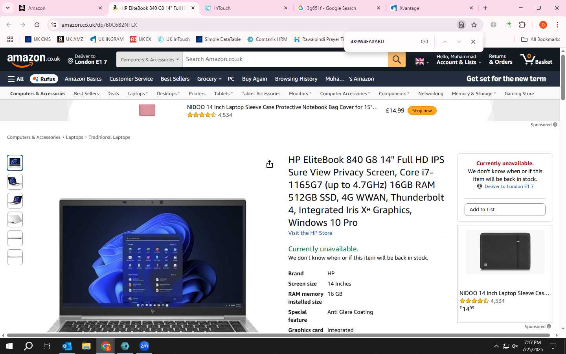Click Traditional Laptops breadcrumb
The height and width of the screenshot is (354, 566).
point(109,137)
